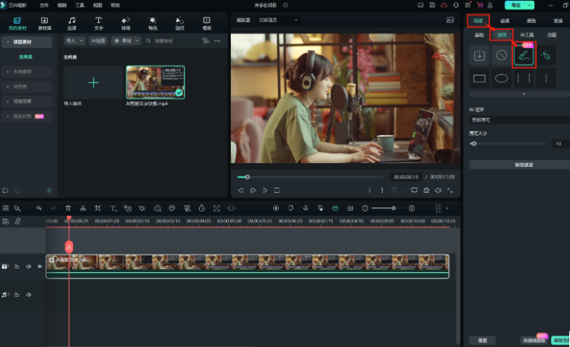Click the undo arrow in timeline toolbar
570x347 pixels.
coord(38,208)
